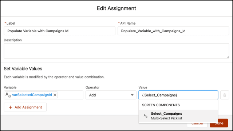Click the text-type icon in Variable pill
The height and width of the screenshot is (131, 233).
8,95
